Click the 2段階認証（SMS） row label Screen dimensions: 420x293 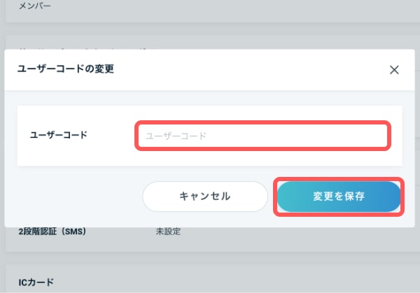(51, 231)
